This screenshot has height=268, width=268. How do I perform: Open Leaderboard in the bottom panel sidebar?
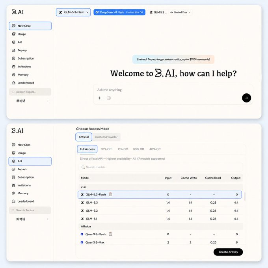point(30,201)
